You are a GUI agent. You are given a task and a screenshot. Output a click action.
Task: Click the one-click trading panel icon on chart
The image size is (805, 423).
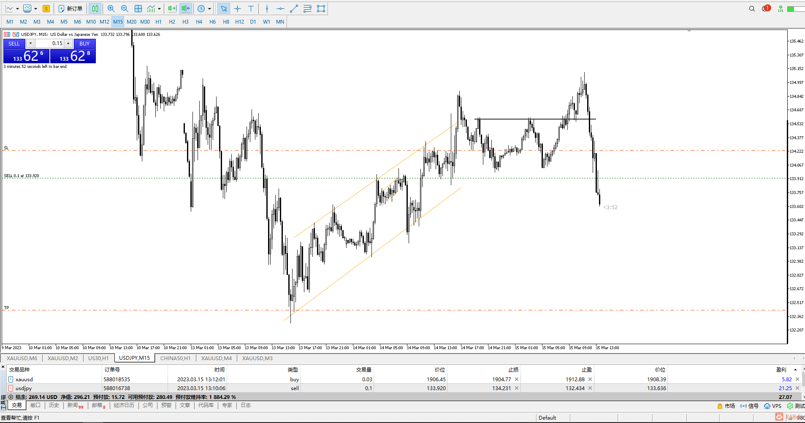[x=7, y=34]
